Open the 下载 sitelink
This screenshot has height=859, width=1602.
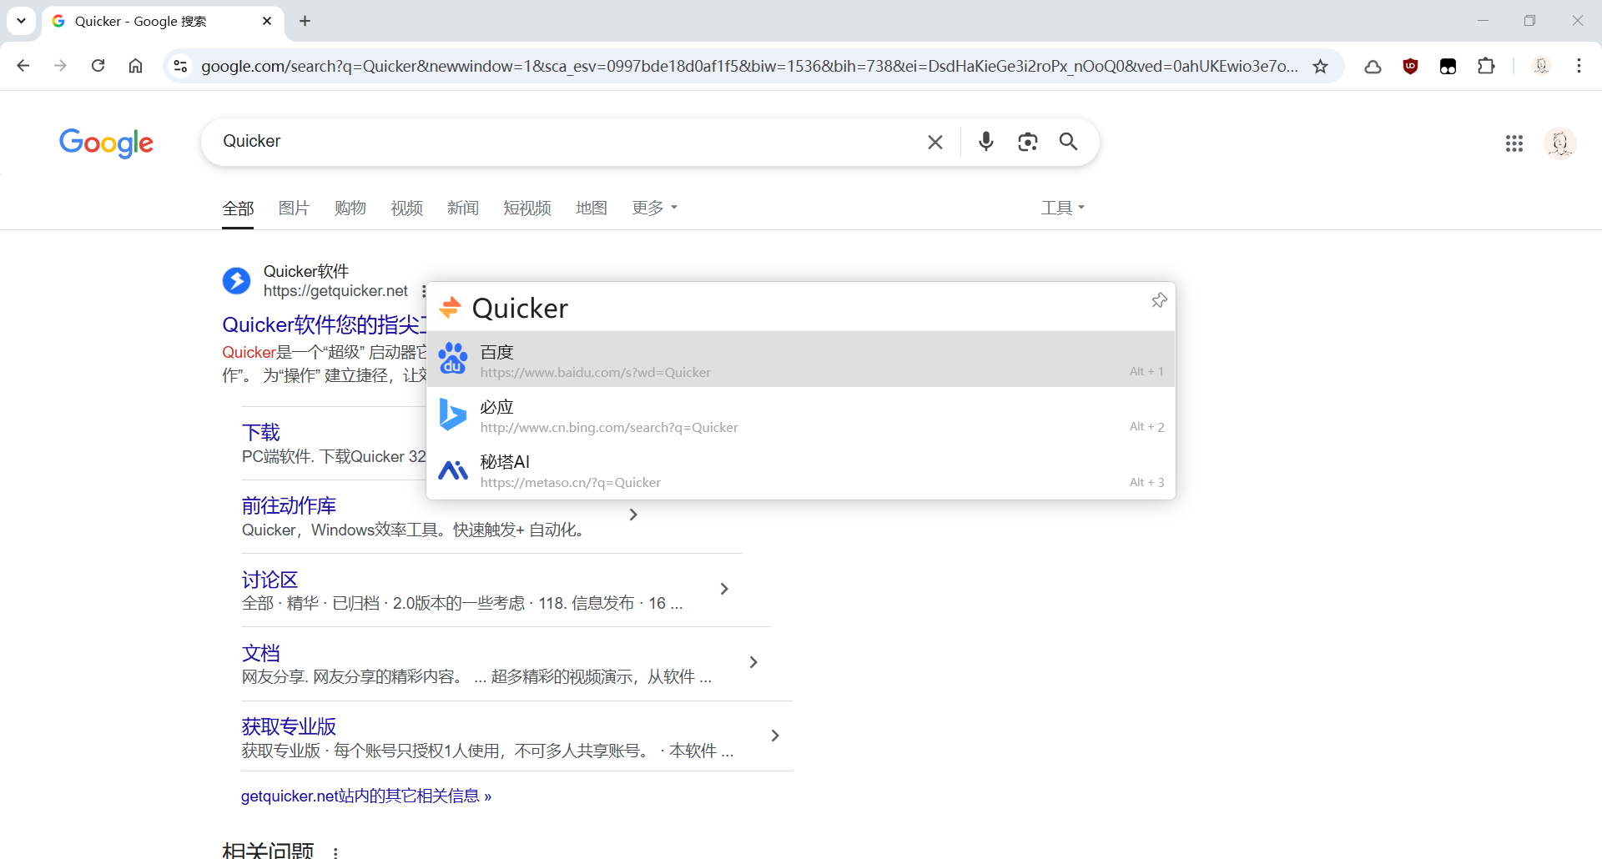261,432
